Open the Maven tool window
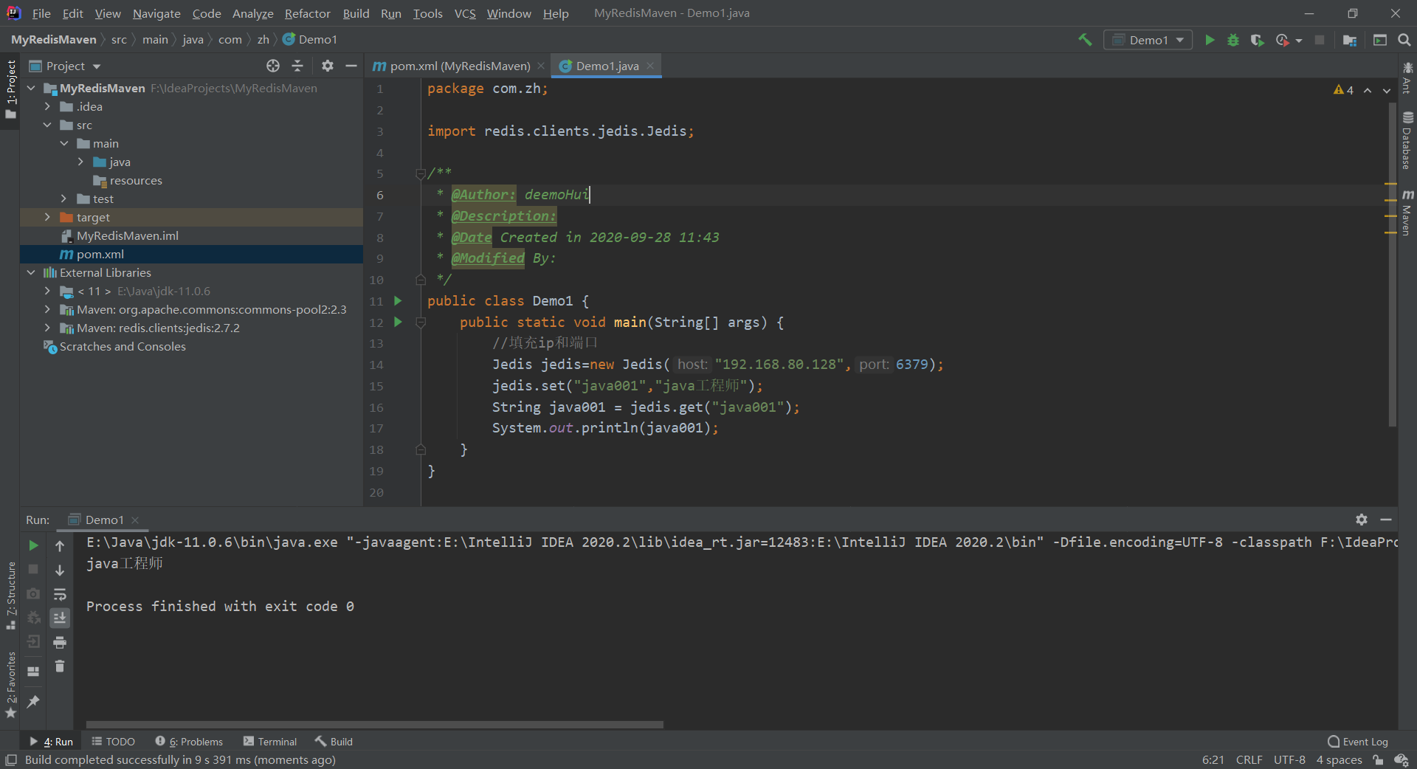This screenshot has height=769, width=1417. (1407, 213)
